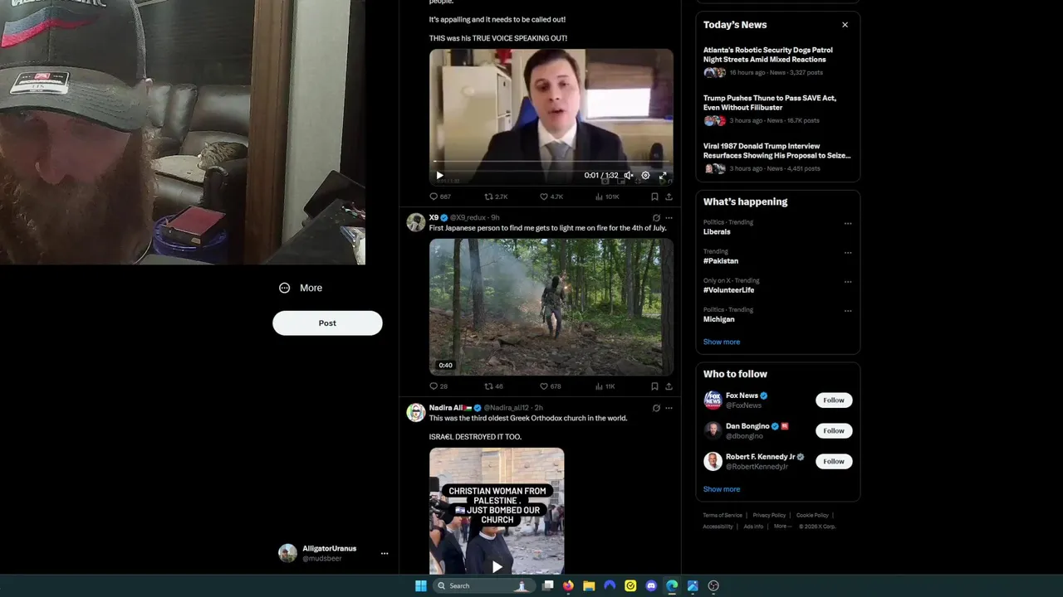Viewport: 1063px width, 597px height.
Task: Open the Grok icon on X9's post
Action: (x=656, y=218)
